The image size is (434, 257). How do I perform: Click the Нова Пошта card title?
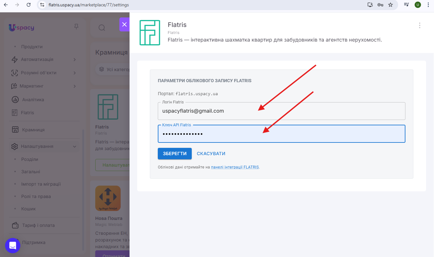coord(109,218)
